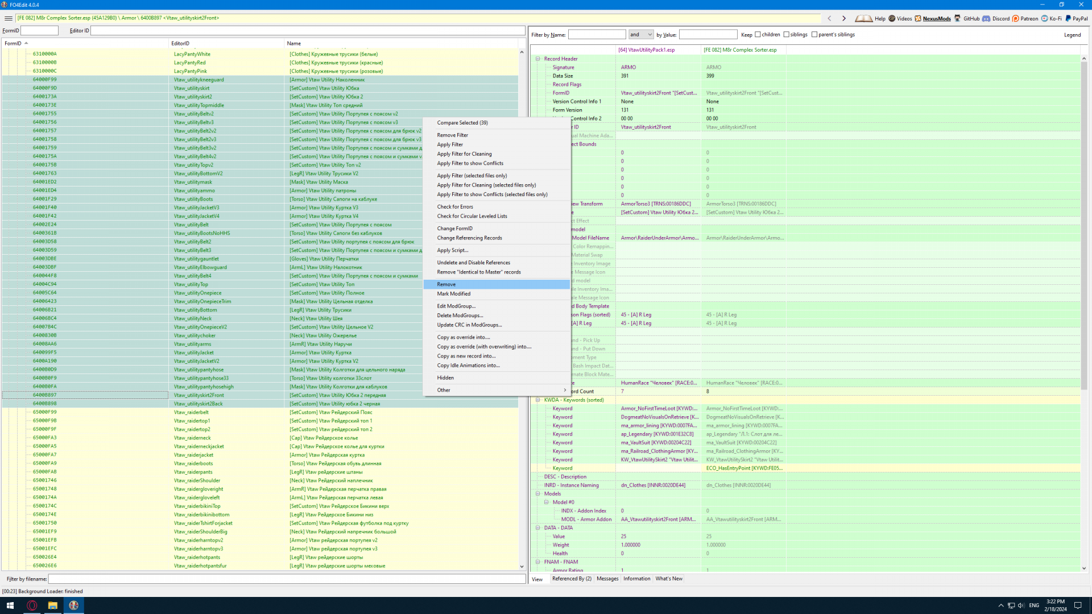The image size is (1092, 614).
Task: Click the Legend button
Action: (x=1072, y=35)
